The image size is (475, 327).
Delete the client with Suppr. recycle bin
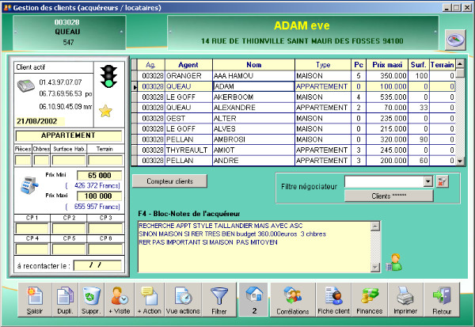pos(91,300)
